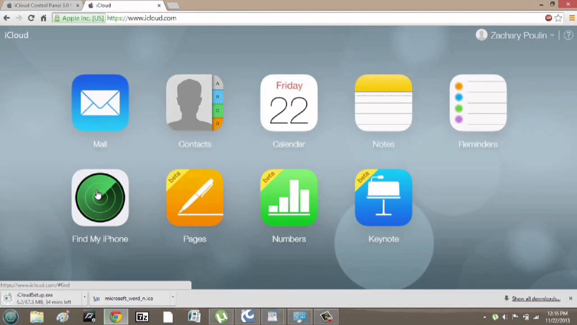Open the Reminders app
This screenshot has width=577, height=325.
pyautogui.click(x=478, y=103)
